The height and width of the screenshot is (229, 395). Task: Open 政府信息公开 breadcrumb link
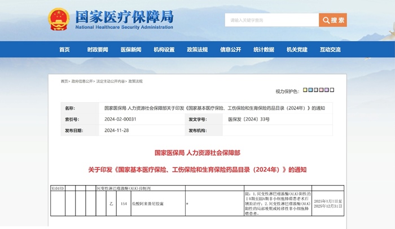click(82, 81)
